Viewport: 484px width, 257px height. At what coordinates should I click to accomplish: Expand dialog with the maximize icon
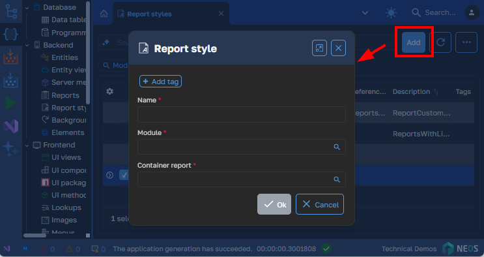point(319,48)
